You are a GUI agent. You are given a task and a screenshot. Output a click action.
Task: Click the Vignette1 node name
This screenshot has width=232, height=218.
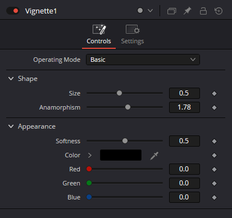(x=41, y=11)
